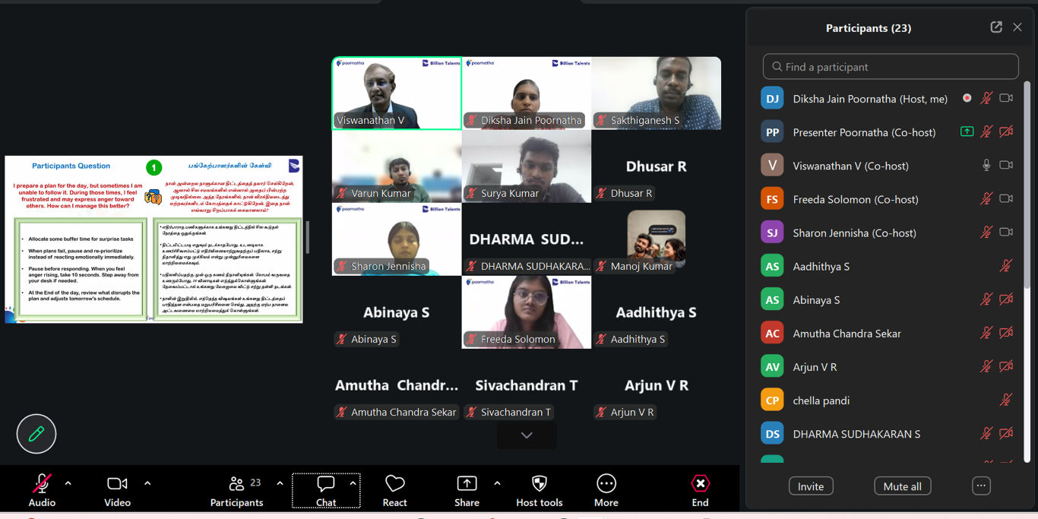This screenshot has width=1038, height=519.
Task: Select Varun Kumar video tile
Action: [x=397, y=166]
